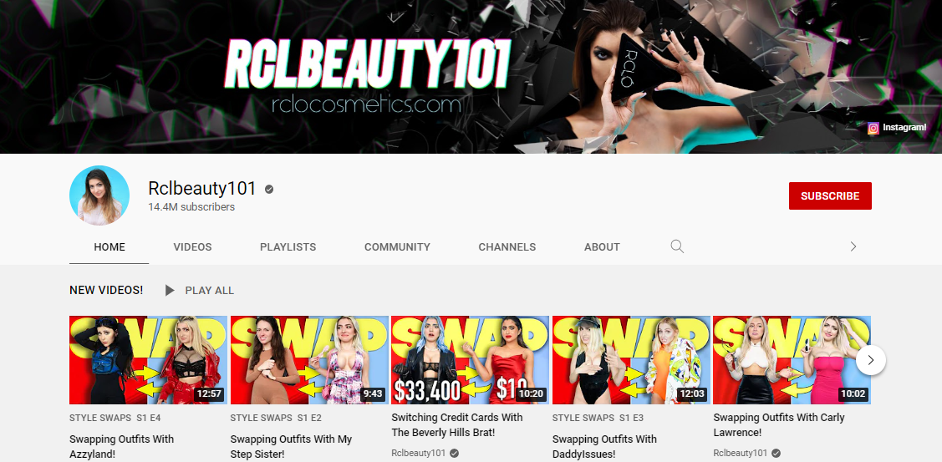This screenshot has width=942, height=462.
Task: Advance the New Videos carousel to next
Action: (870, 360)
